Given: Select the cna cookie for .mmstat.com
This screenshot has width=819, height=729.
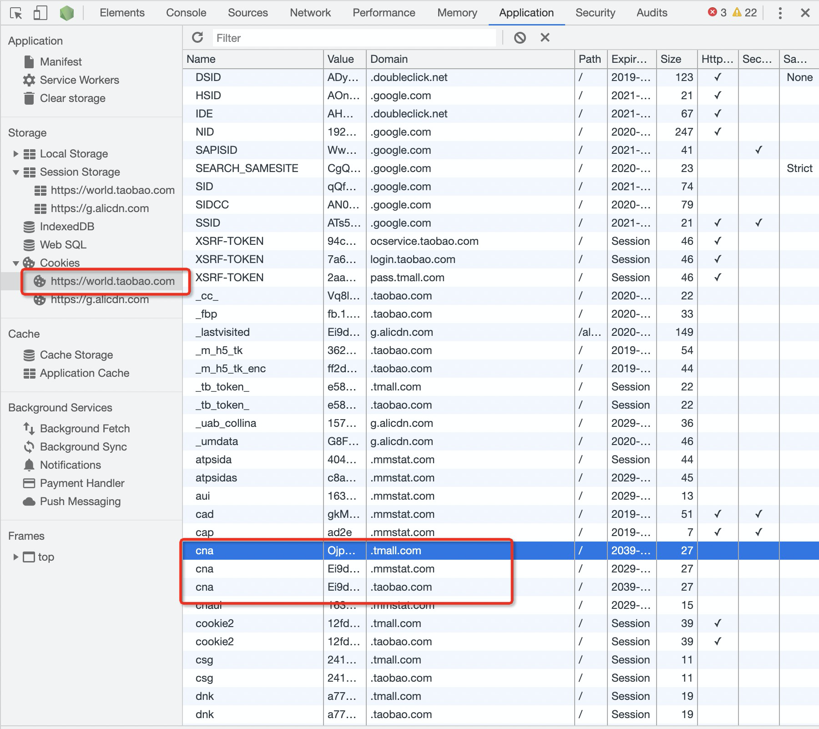Looking at the screenshot, I should (x=500, y=569).
